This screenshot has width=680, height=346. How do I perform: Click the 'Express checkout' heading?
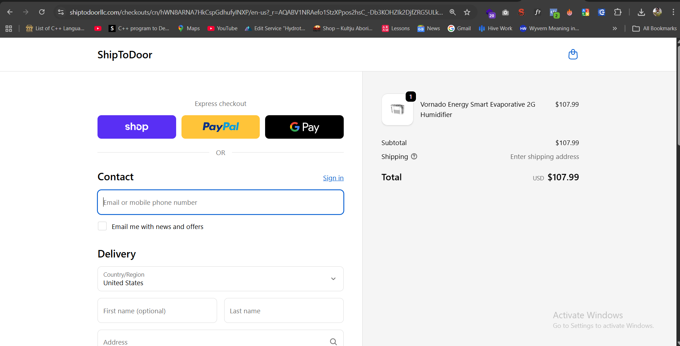221,104
